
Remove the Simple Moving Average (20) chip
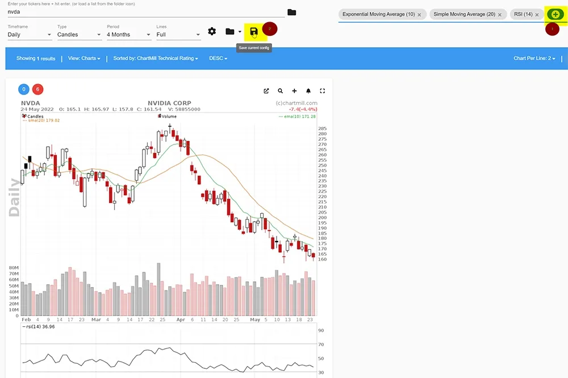tap(499, 15)
